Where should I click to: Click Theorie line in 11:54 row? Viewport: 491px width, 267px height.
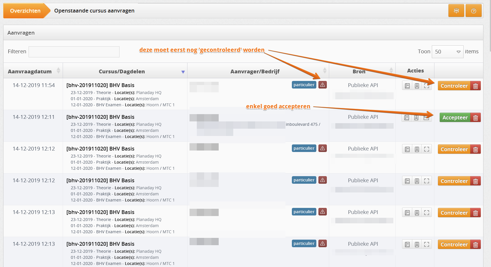[x=116, y=93]
